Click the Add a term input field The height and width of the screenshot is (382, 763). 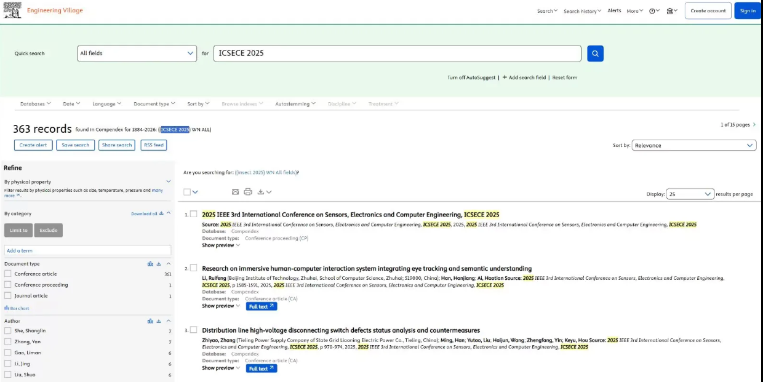(x=86, y=250)
